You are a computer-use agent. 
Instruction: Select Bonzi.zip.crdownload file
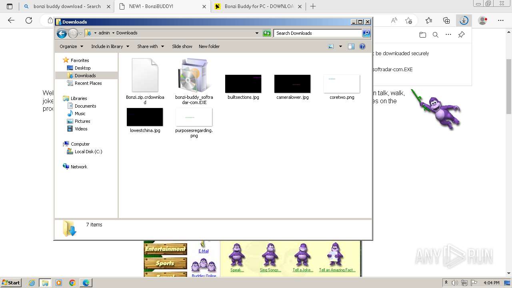(145, 81)
